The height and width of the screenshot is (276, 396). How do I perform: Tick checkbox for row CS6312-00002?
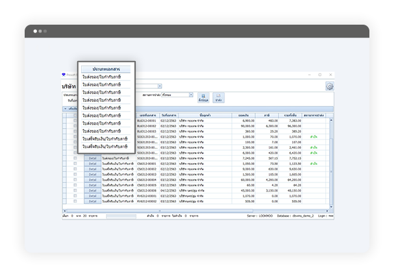click(x=75, y=169)
